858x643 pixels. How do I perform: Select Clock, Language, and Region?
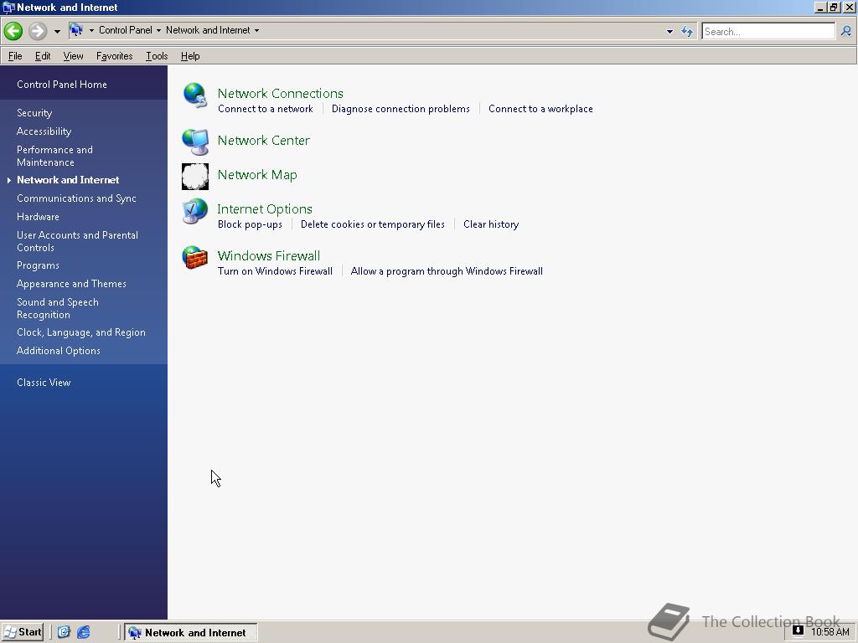coord(81,332)
